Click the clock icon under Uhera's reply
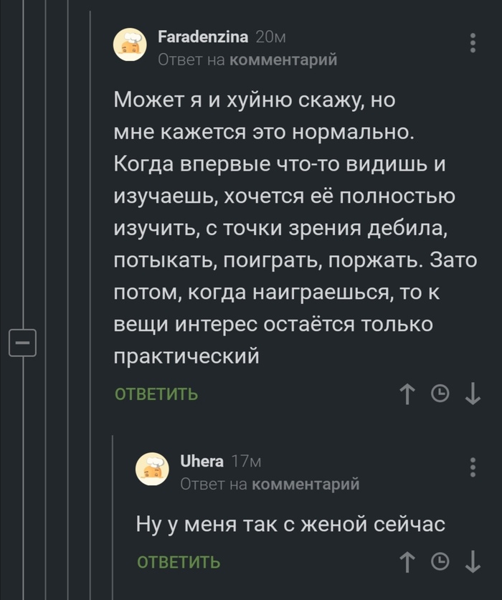This screenshot has height=600, width=502. click(x=440, y=563)
